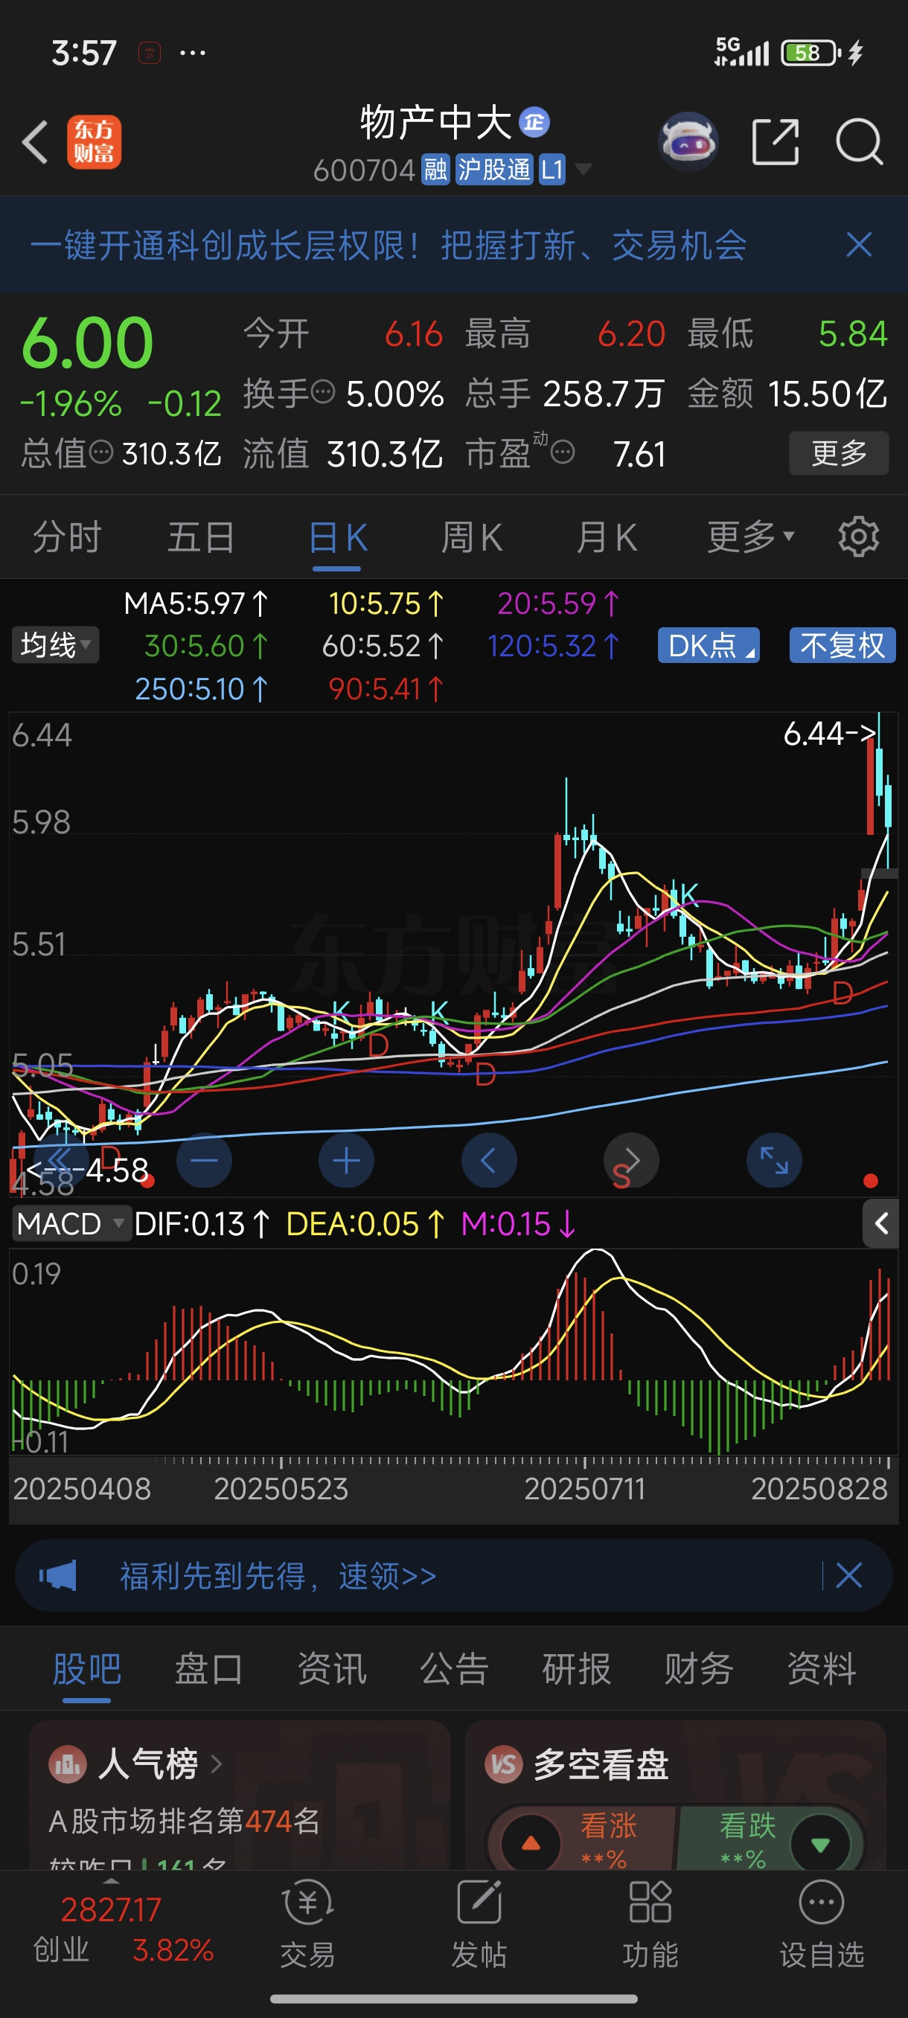The image size is (908, 2018).
Task: Open 交易 trade icon
Action: pos(308,1924)
